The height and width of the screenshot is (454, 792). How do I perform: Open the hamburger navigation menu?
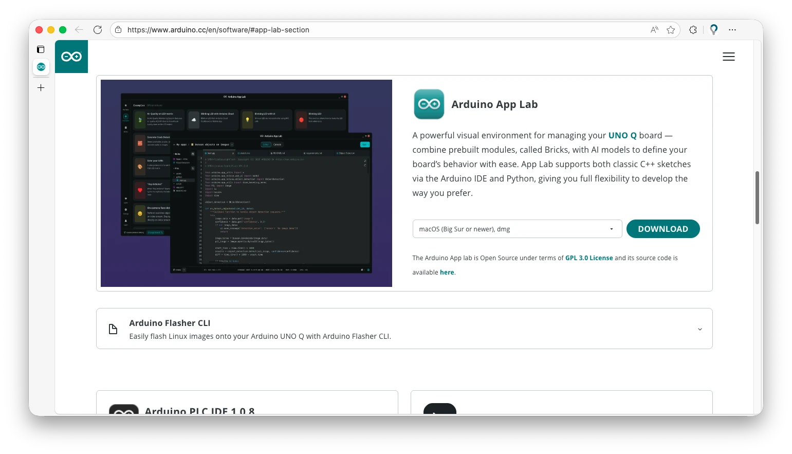point(728,57)
